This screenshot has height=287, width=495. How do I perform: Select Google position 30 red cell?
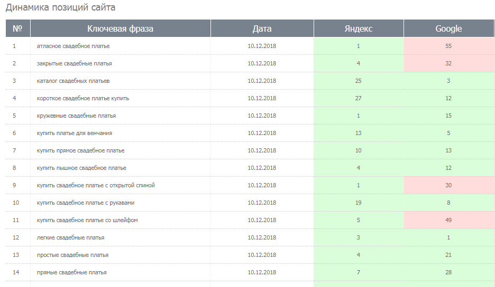pyautogui.click(x=448, y=185)
